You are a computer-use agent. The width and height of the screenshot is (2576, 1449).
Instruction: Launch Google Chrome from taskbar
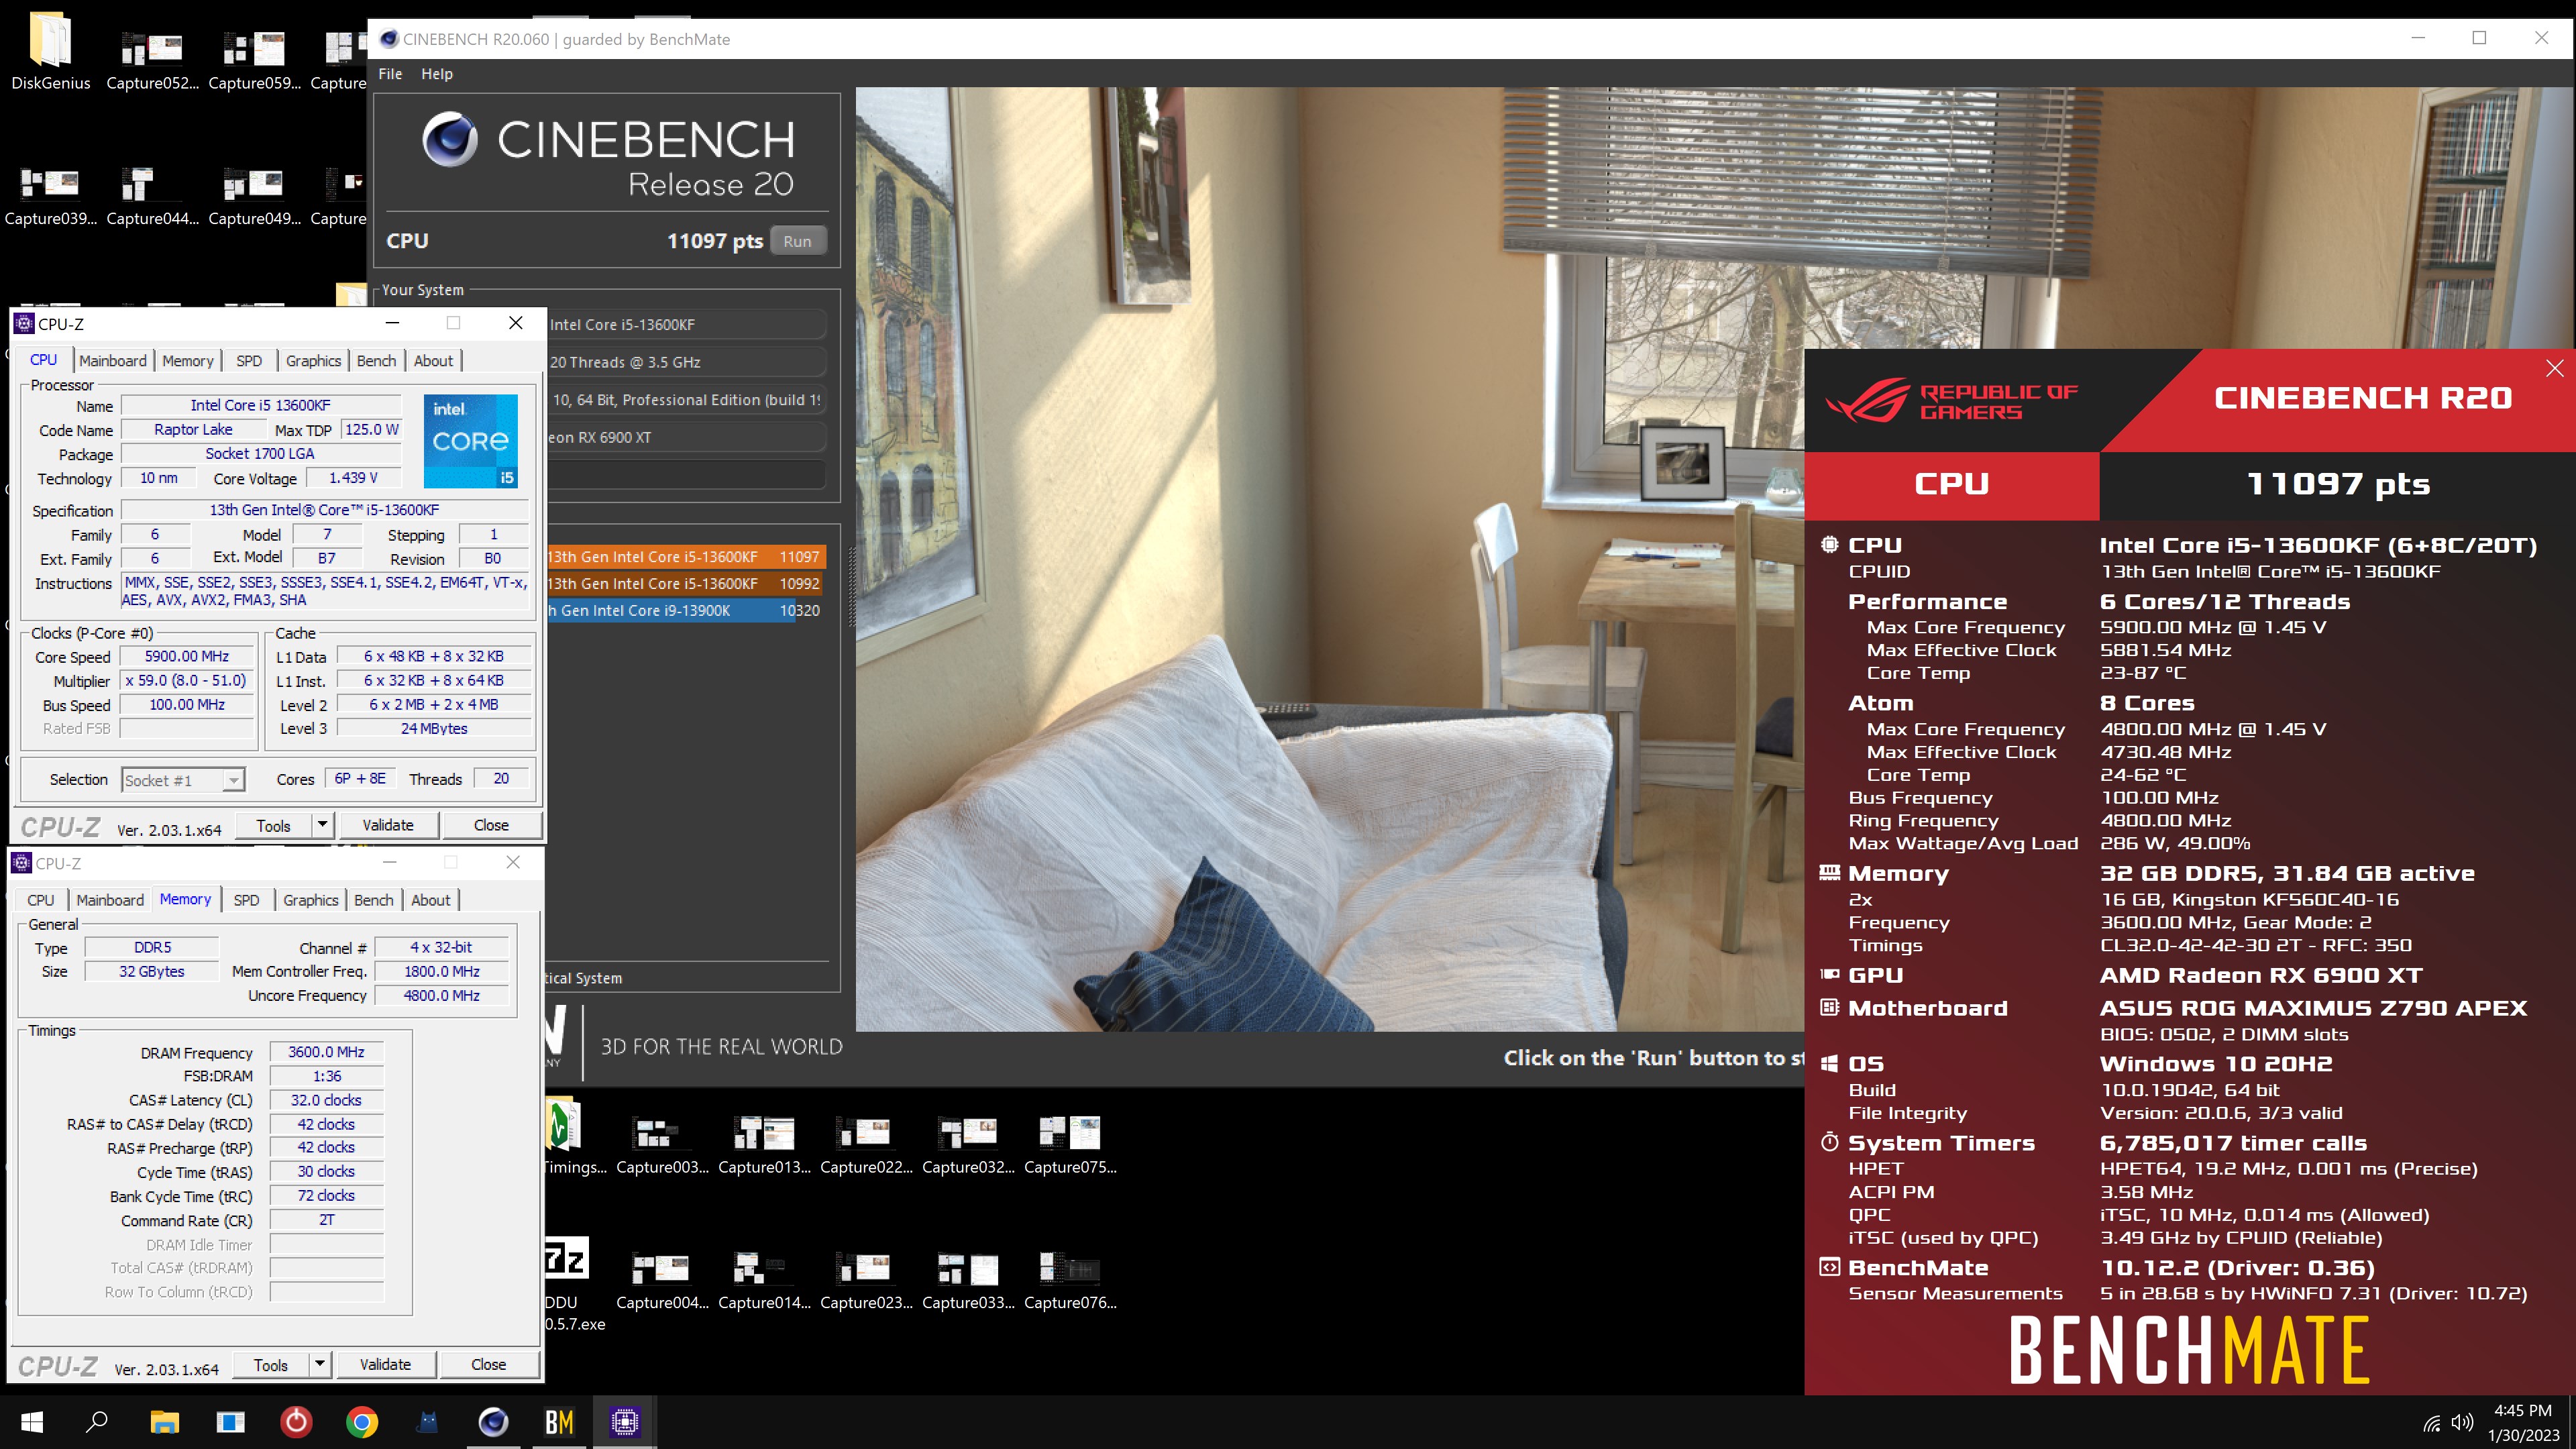362,1422
